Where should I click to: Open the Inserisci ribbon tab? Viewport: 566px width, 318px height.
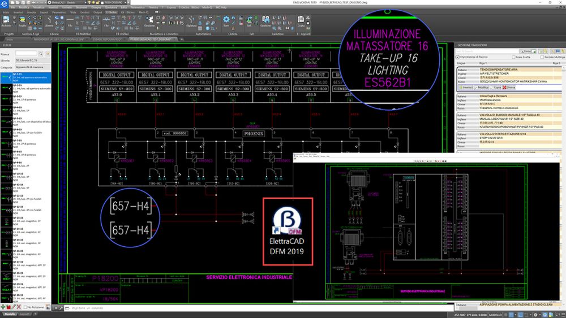(18, 12)
